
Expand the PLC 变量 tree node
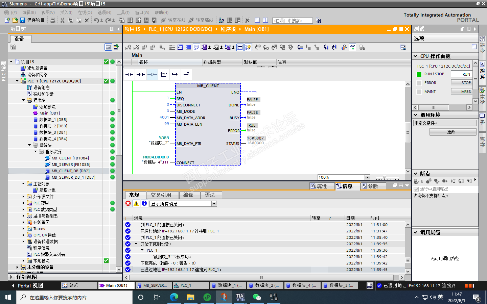pos(23,203)
